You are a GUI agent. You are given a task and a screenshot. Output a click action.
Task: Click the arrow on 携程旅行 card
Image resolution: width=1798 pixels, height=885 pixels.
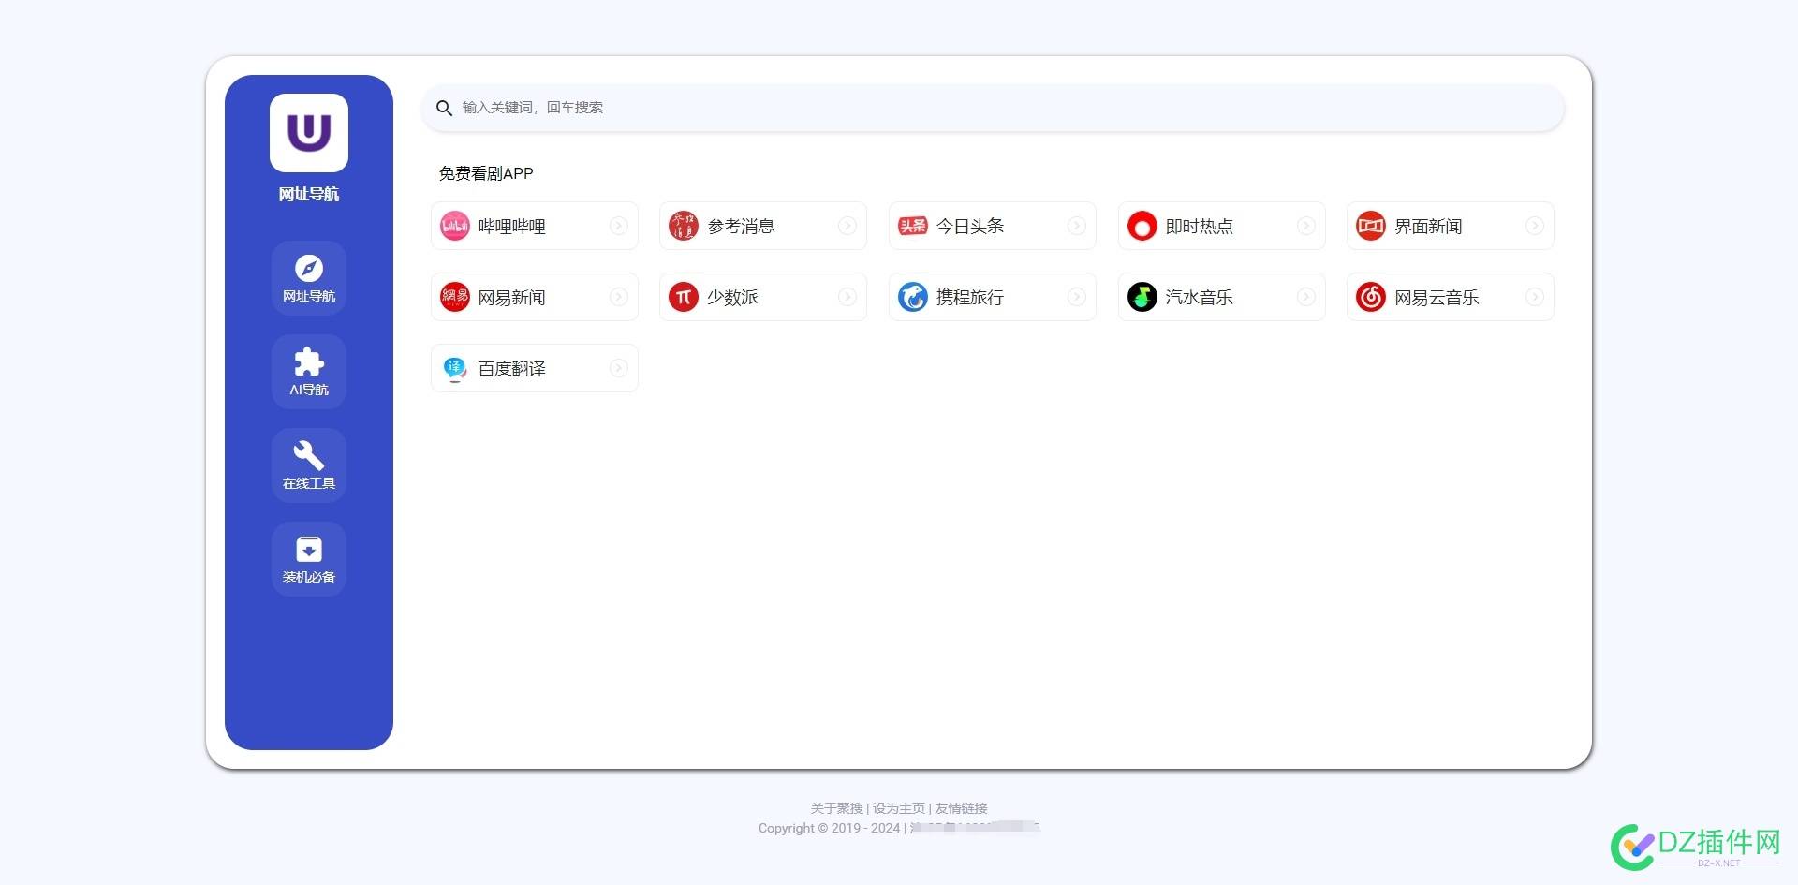(1077, 297)
